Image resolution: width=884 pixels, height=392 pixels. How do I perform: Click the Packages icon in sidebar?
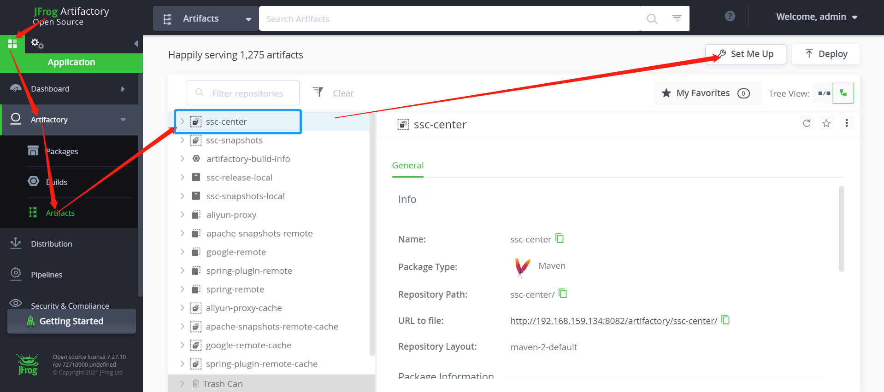pyautogui.click(x=33, y=150)
